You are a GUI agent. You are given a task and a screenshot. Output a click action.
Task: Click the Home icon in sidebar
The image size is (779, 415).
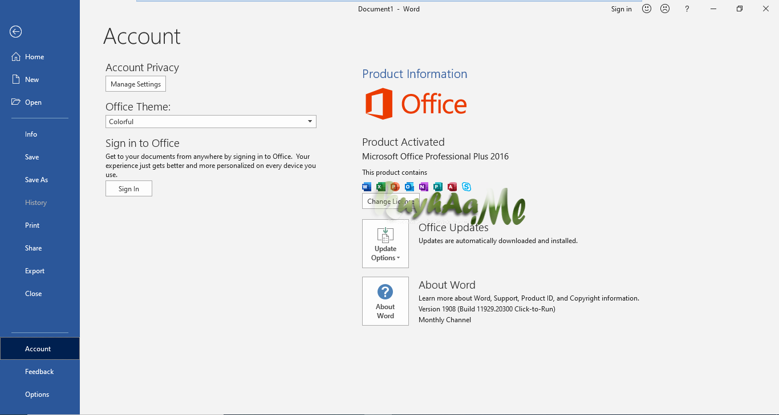coord(16,57)
